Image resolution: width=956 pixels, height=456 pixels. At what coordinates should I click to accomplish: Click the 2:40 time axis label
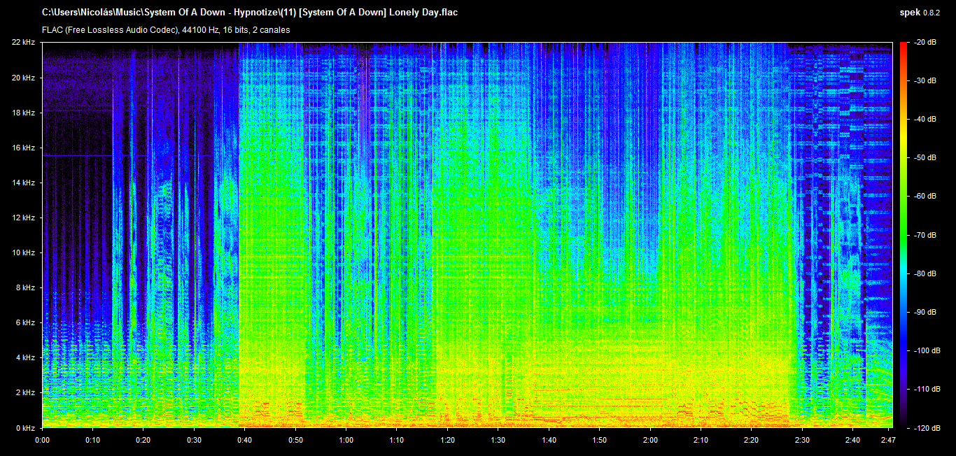point(853,440)
